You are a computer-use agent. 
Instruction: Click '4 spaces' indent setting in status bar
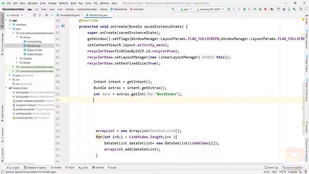293,172
